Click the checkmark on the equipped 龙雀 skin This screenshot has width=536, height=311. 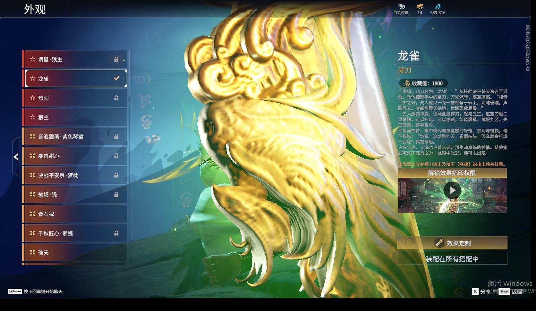coord(116,78)
